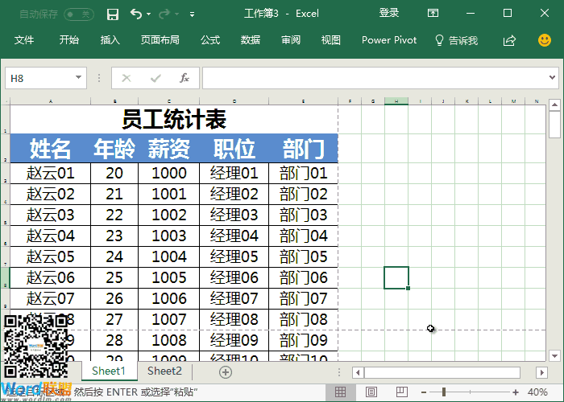Select cell with salary 1003
This screenshot has height=402, width=564.
pyautogui.click(x=168, y=236)
